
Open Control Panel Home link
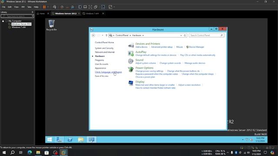click(x=104, y=42)
